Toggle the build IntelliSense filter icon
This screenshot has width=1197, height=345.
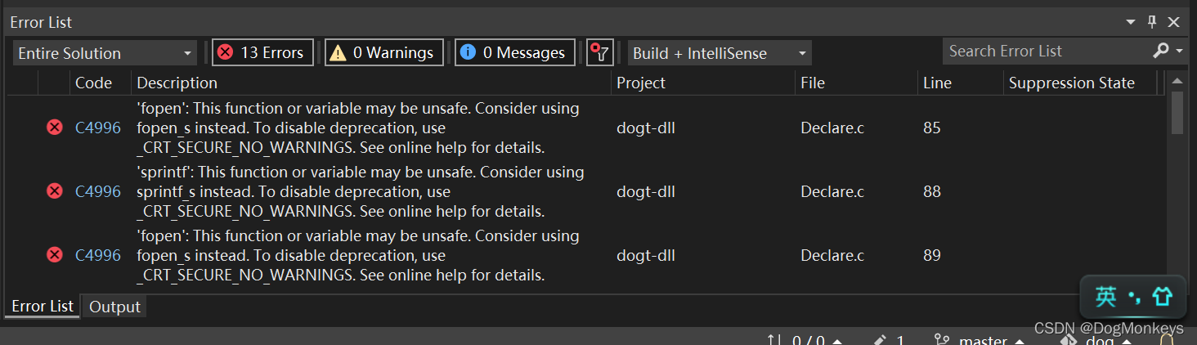(599, 53)
